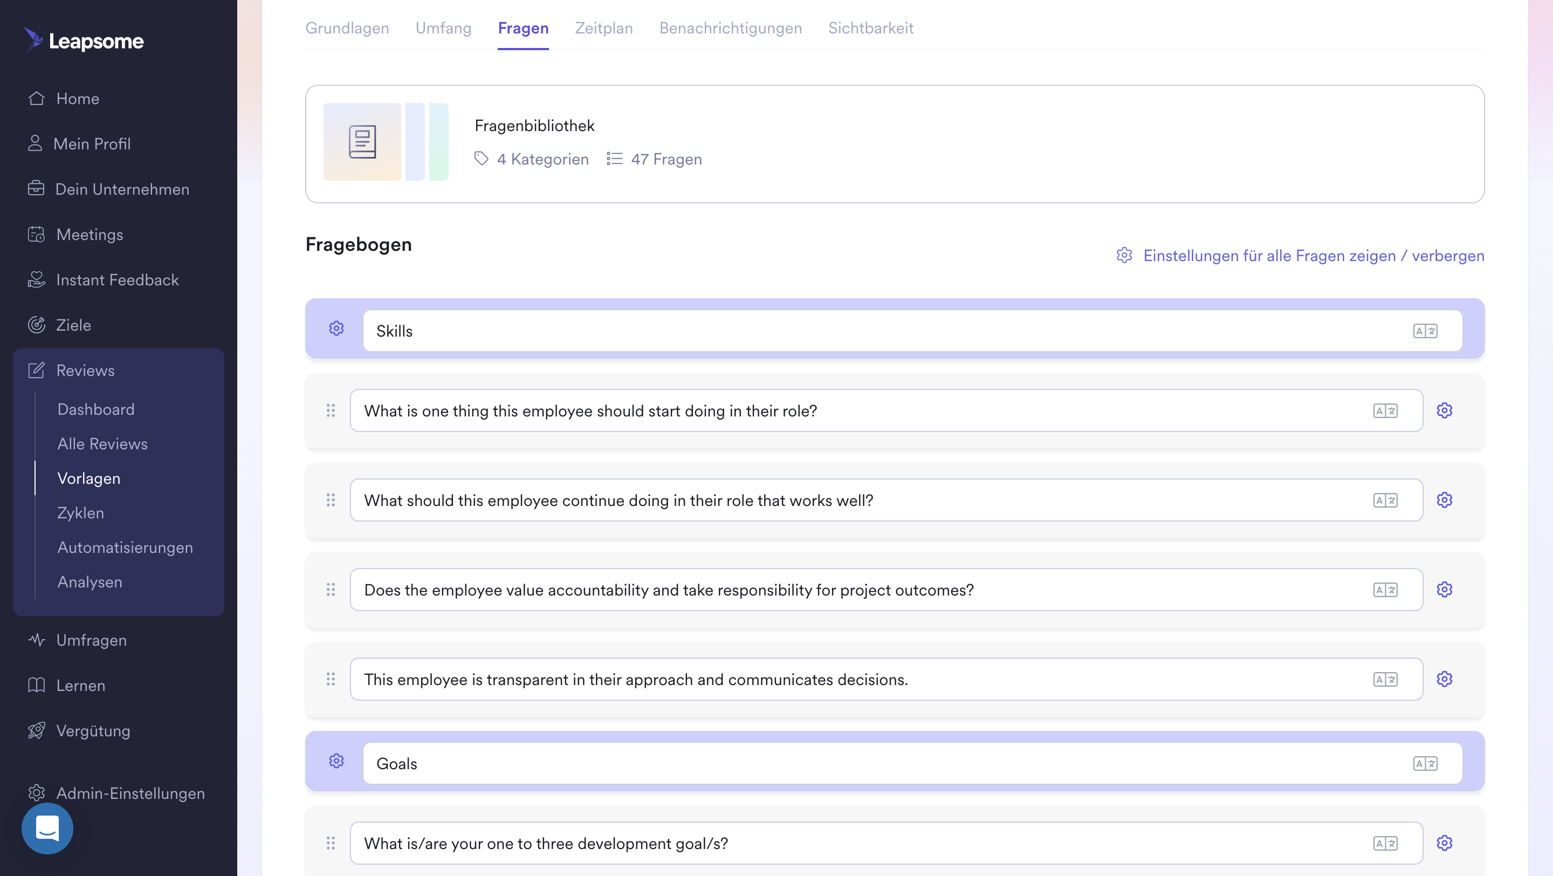The width and height of the screenshot is (1553, 876).
Task: Open Analysen in sidebar
Action: pyautogui.click(x=90, y=582)
